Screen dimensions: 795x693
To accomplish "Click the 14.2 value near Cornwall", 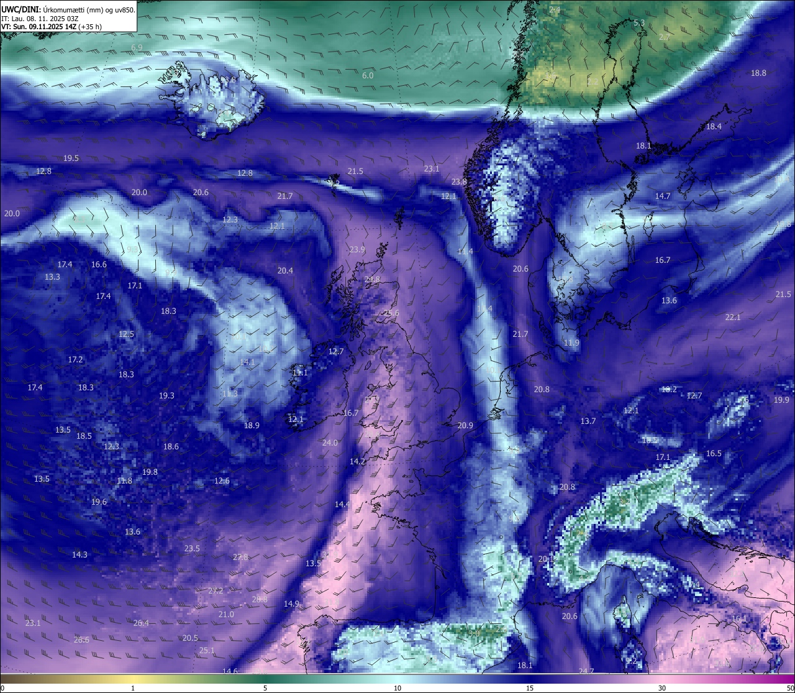I will [357, 461].
